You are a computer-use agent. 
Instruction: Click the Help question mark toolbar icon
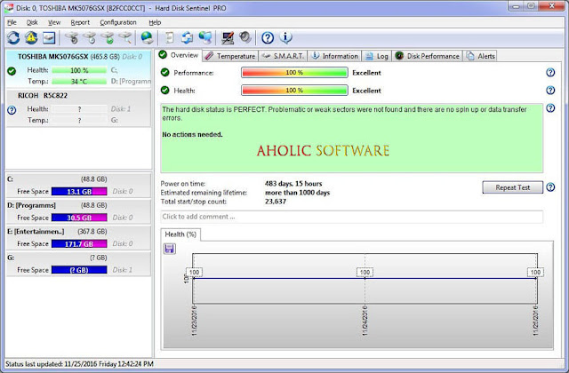pyautogui.click(x=268, y=37)
